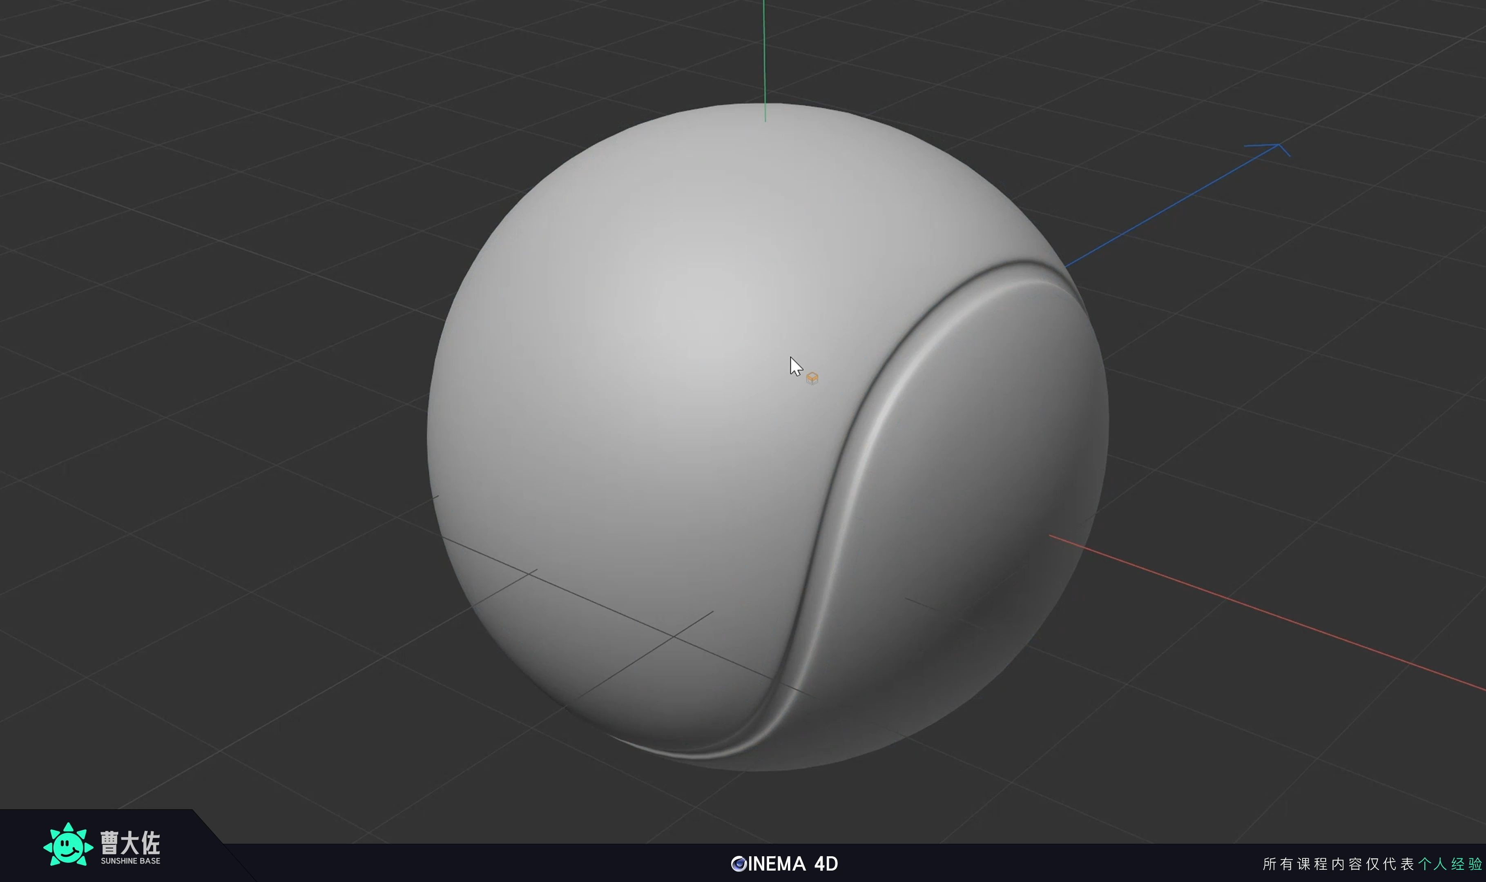Click the 曹大佐 channel name text
The width and height of the screenshot is (1486, 882).
click(x=130, y=842)
